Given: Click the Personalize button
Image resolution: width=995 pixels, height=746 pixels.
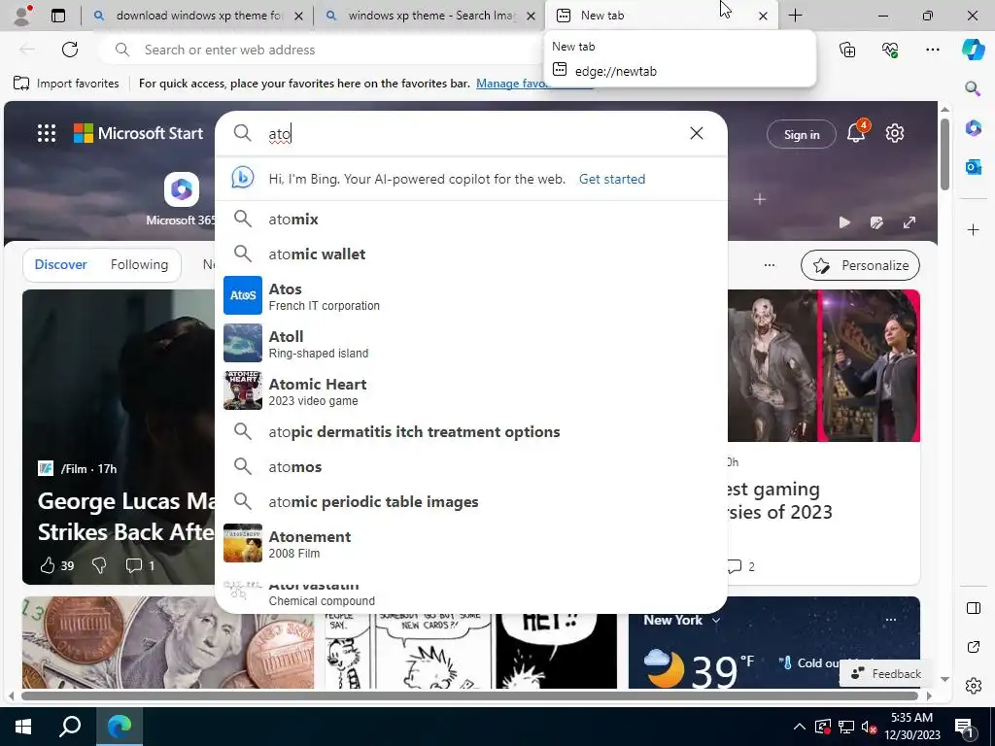Looking at the screenshot, I should tap(860, 265).
